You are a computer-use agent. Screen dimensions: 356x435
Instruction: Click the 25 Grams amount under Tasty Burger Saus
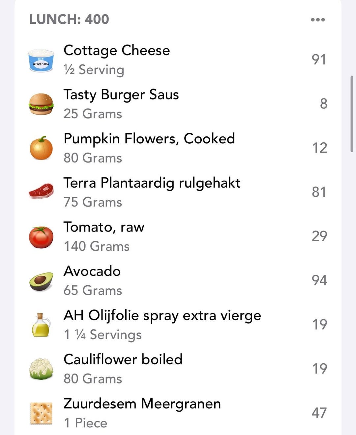click(x=93, y=114)
